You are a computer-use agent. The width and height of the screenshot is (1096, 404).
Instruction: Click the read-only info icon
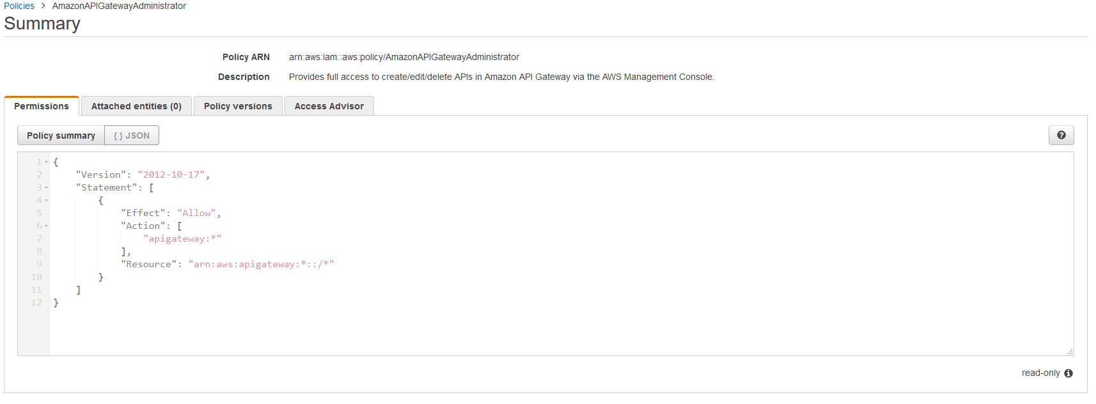(x=1069, y=373)
